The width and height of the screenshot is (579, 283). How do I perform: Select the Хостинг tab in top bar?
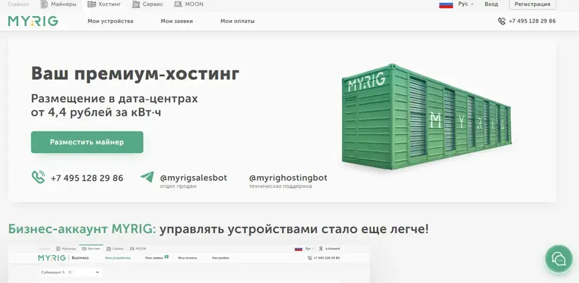point(105,4)
